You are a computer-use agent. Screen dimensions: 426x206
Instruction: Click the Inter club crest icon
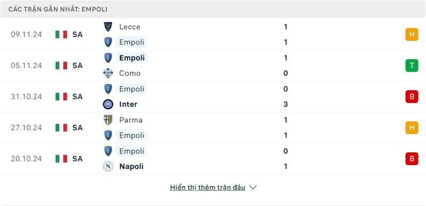pos(108,105)
